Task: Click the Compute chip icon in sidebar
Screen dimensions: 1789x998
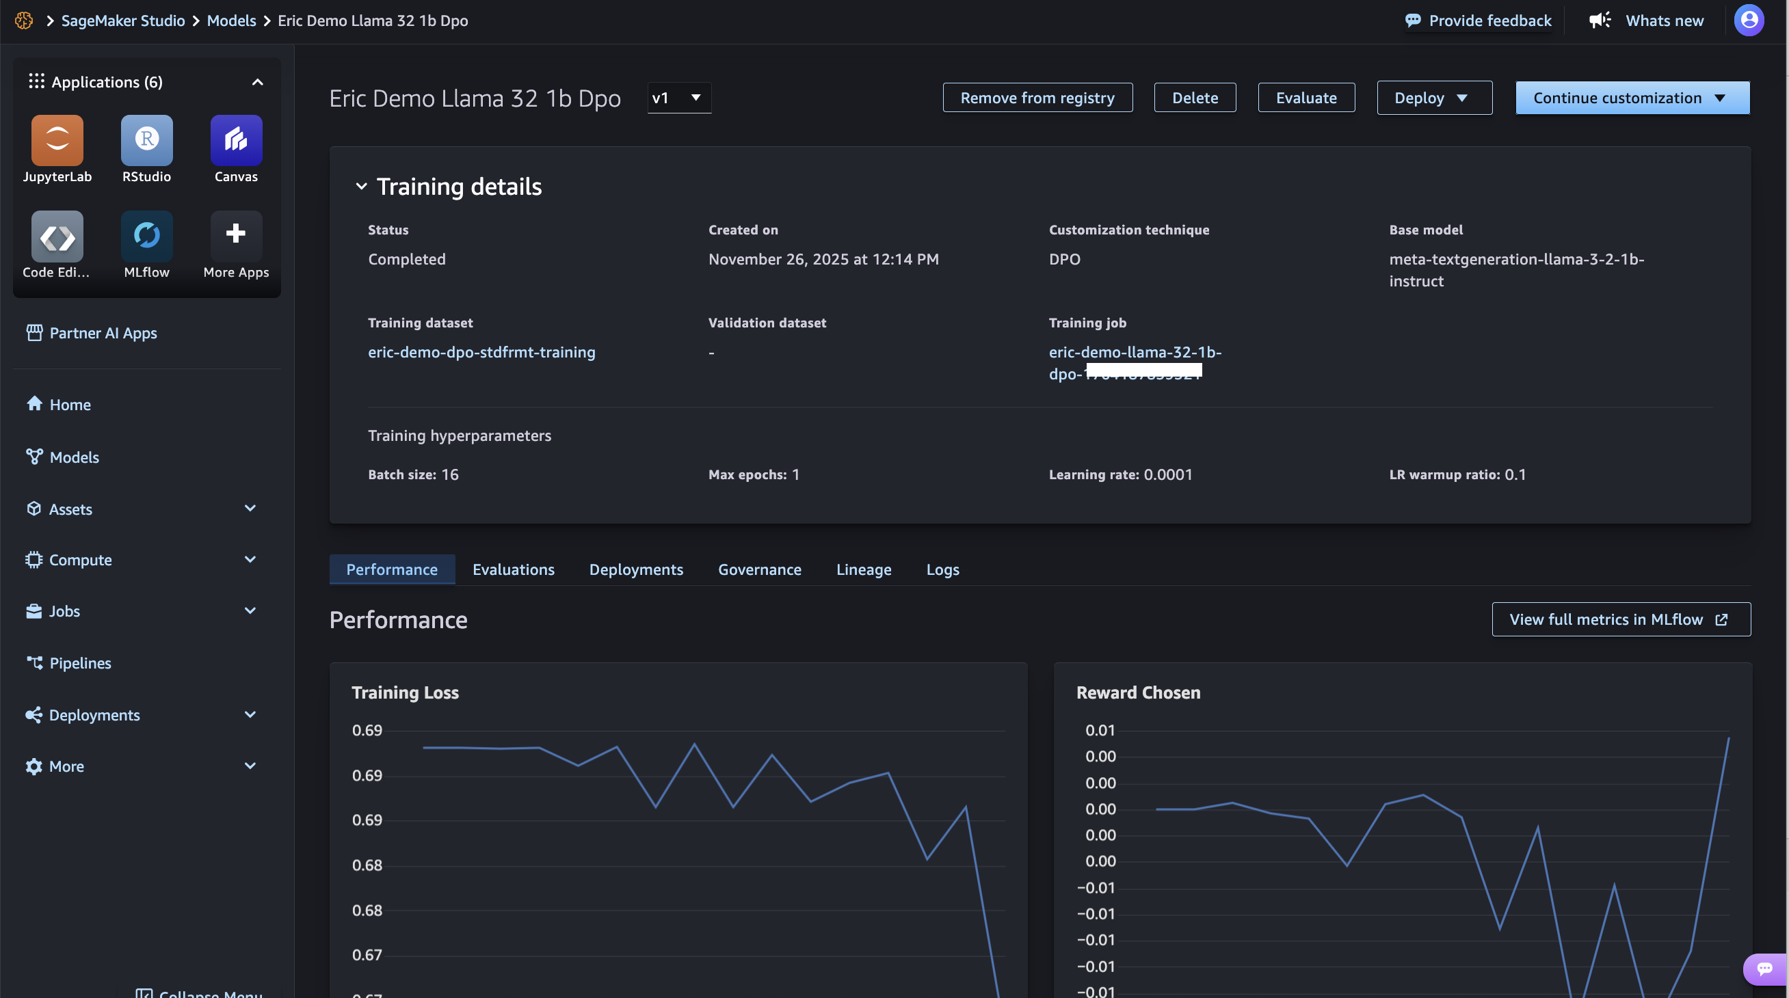Action: coord(34,559)
